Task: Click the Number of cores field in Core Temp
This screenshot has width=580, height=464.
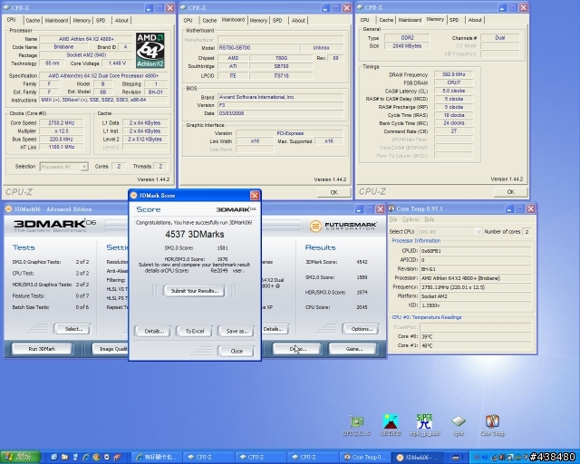Action: click(x=527, y=232)
